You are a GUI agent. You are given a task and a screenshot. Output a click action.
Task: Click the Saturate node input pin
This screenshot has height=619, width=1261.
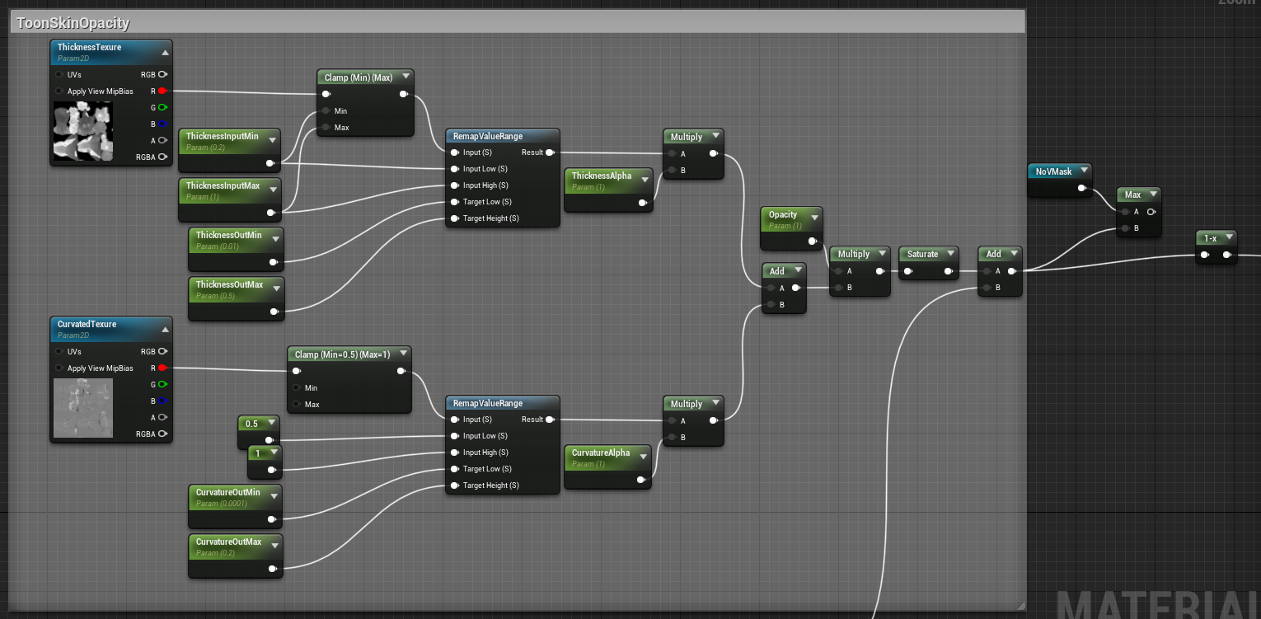pos(904,271)
